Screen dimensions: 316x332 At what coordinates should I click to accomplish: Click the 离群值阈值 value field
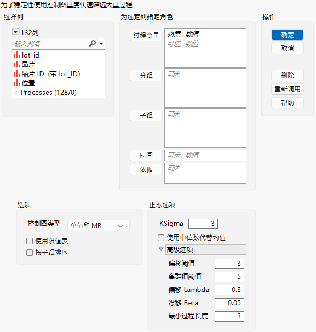(x=229, y=277)
